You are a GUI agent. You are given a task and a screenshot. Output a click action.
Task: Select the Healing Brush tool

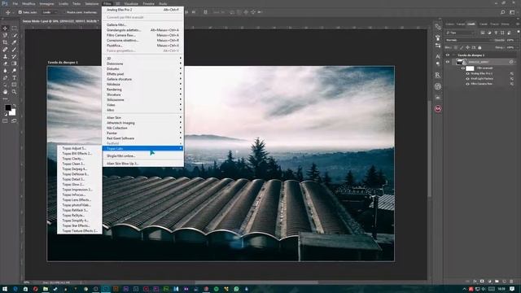coord(5,50)
